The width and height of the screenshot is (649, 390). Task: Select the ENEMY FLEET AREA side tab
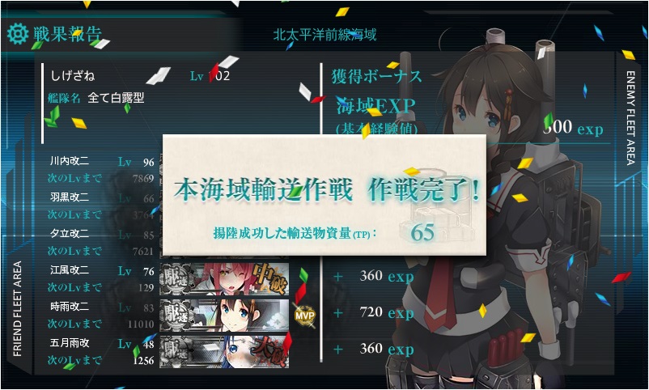pyautogui.click(x=630, y=118)
